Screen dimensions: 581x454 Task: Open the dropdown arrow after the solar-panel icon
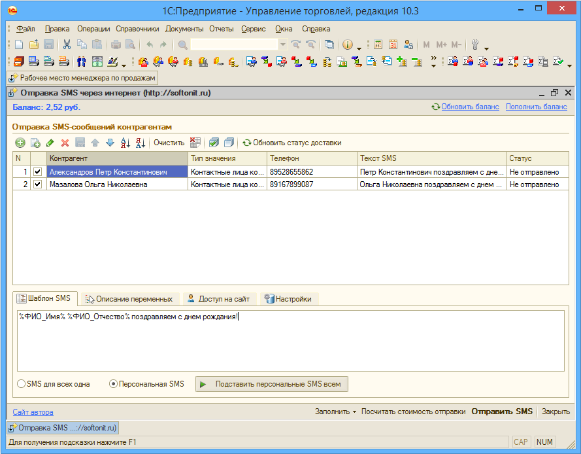point(124,65)
